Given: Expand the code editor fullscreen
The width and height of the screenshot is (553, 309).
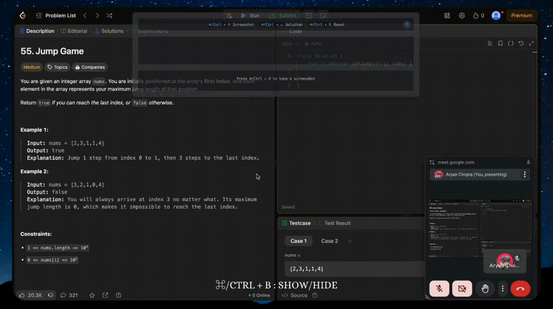Looking at the screenshot, I should [531, 43].
